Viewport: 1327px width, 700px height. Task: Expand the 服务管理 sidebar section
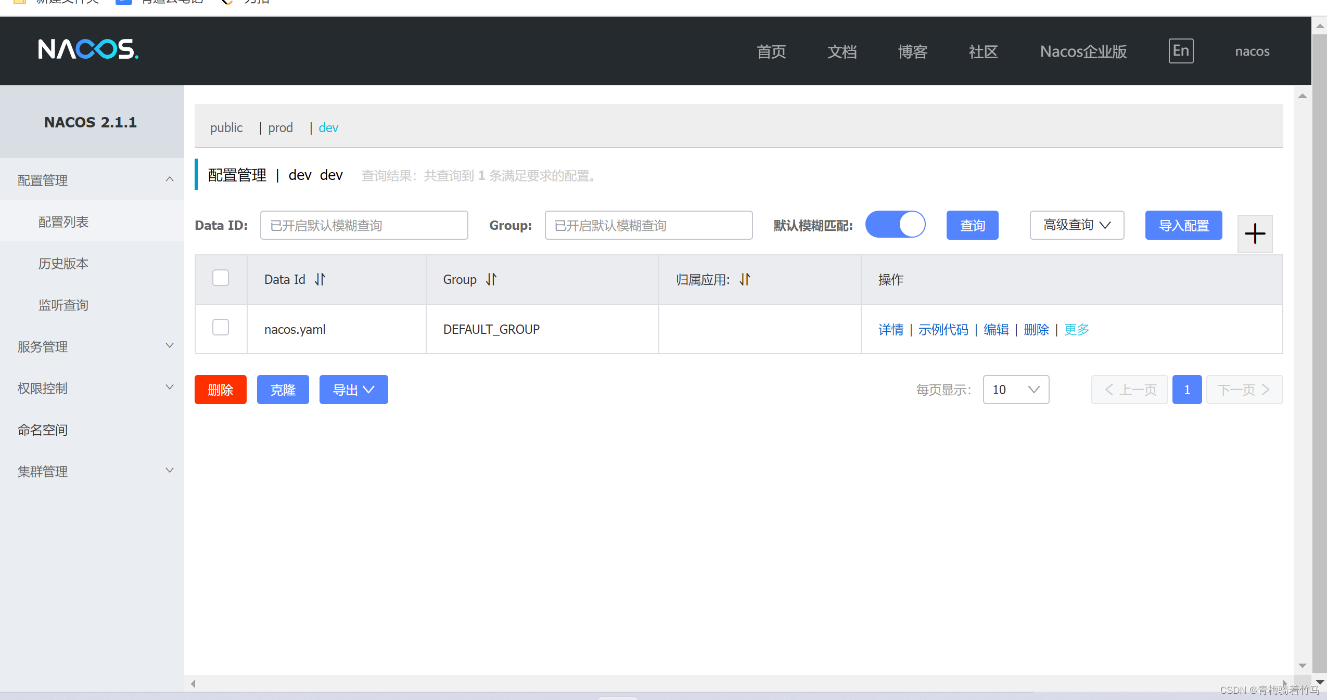(x=92, y=346)
